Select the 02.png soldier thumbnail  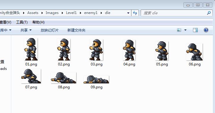point(64,49)
